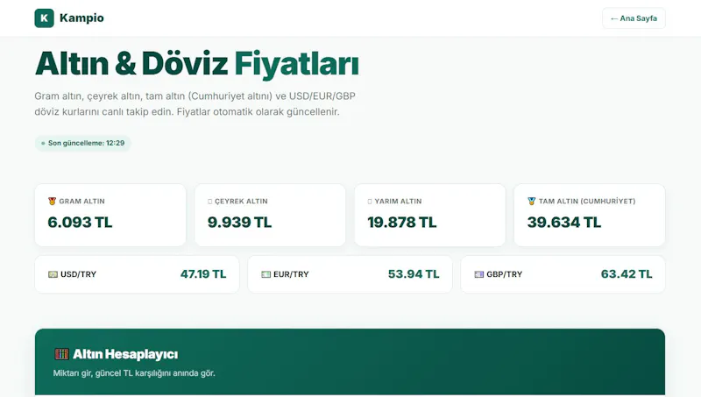The width and height of the screenshot is (701, 397).
Task: Click the Gram Altın card label
Action: [81, 202]
